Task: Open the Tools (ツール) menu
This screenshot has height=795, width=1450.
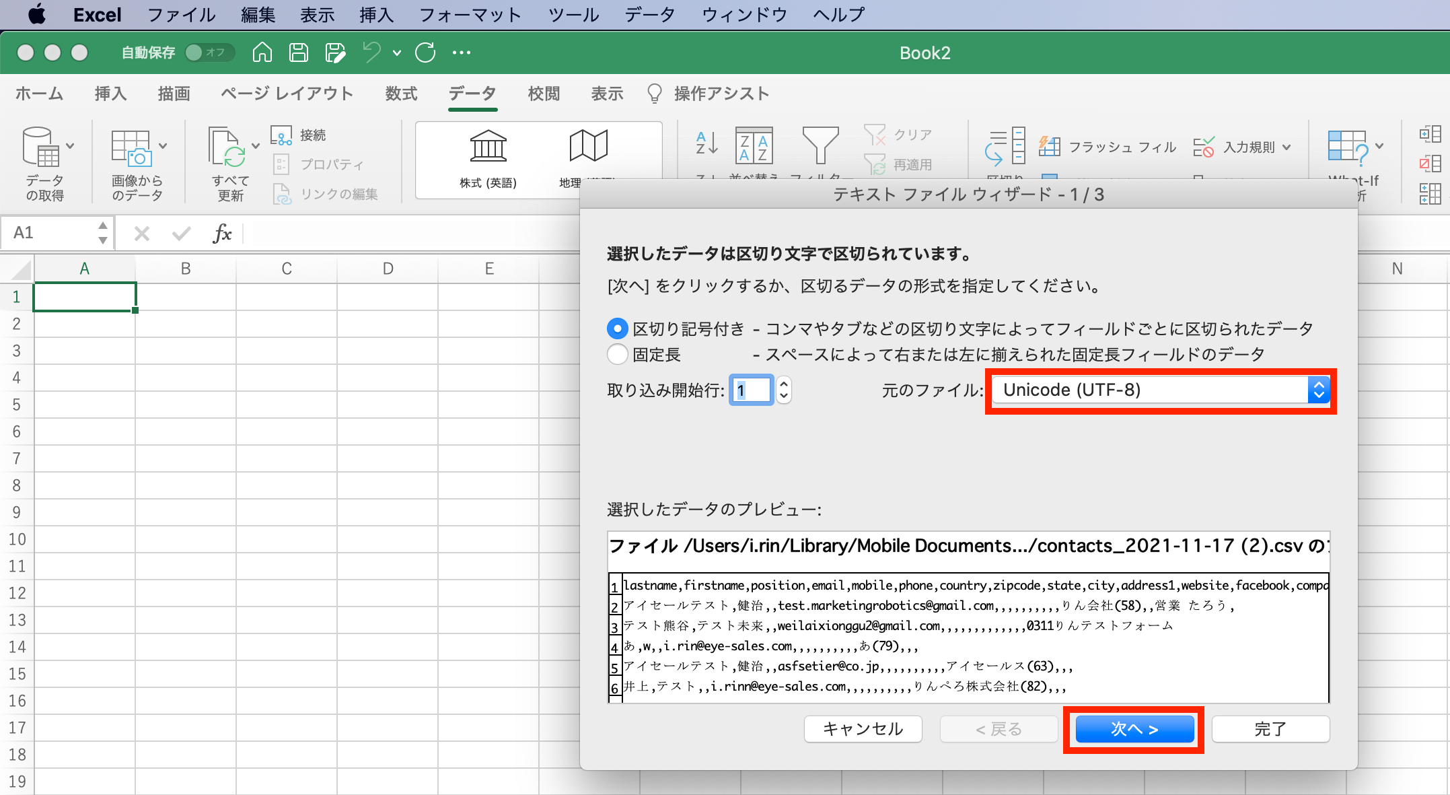Action: [x=573, y=15]
